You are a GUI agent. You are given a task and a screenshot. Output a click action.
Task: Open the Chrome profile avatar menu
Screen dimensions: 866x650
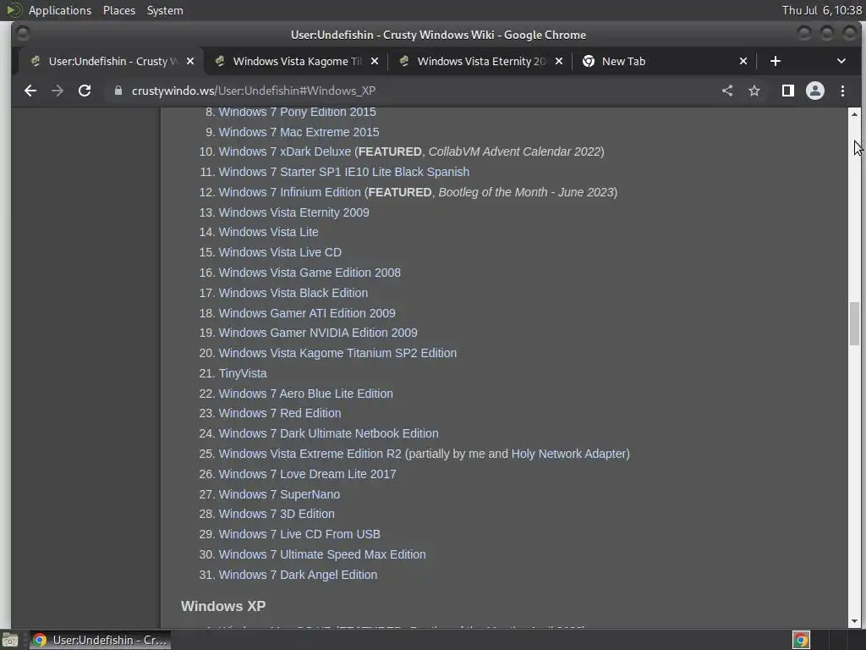815,91
